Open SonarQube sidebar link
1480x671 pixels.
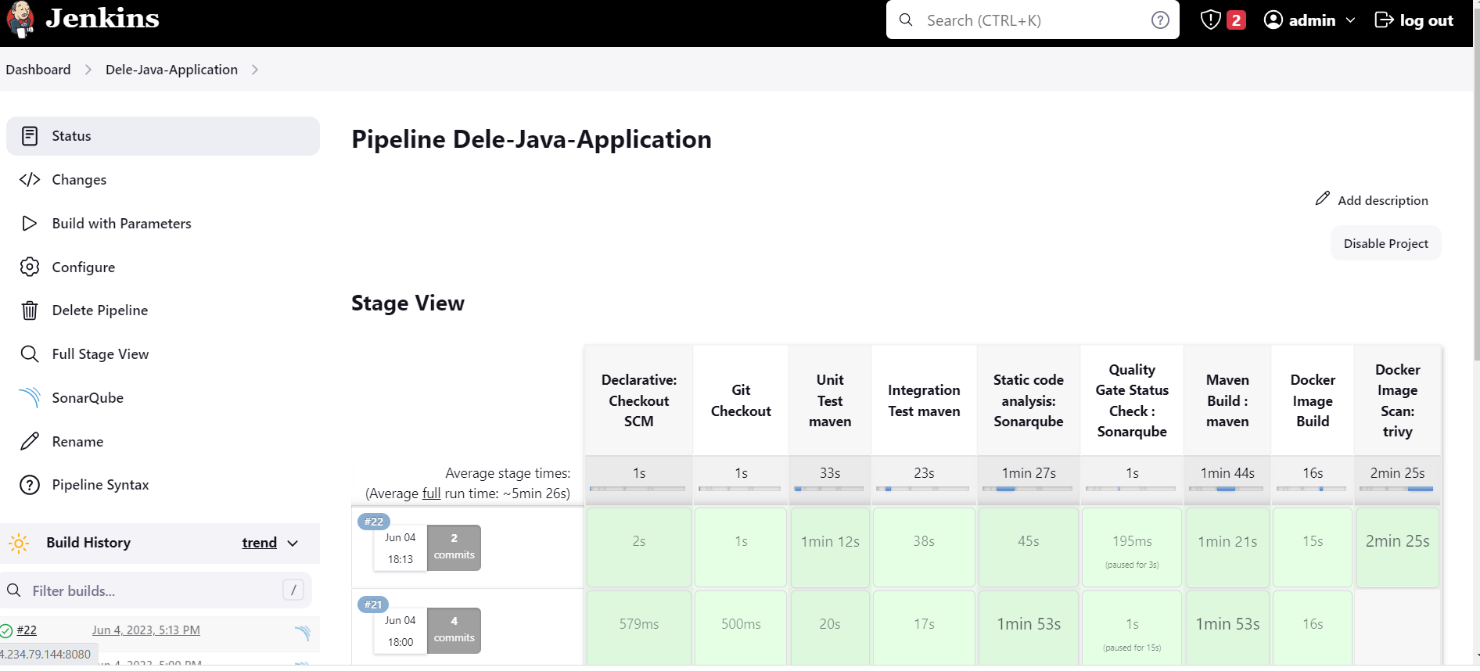[163, 397]
